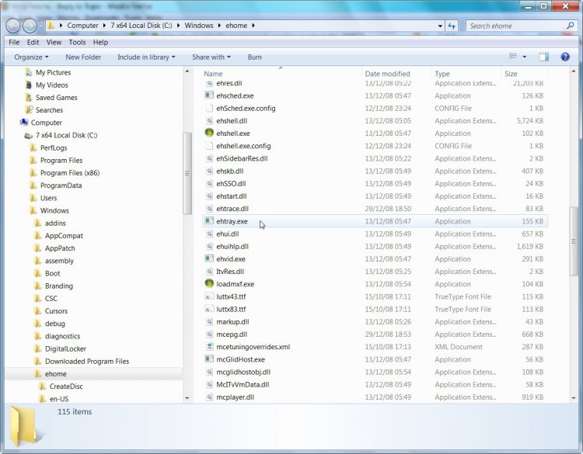The width and height of the screenshot is (583, 454).
Task: Sort by the Size column header
Action: [524, 74]
